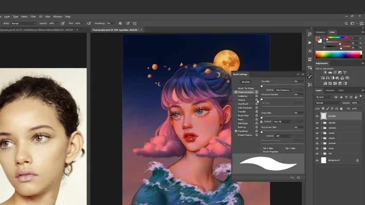Enable the Dual Brush checkbox
The height and width of the screenshot is (205, 365).
[x=236, y=104]
